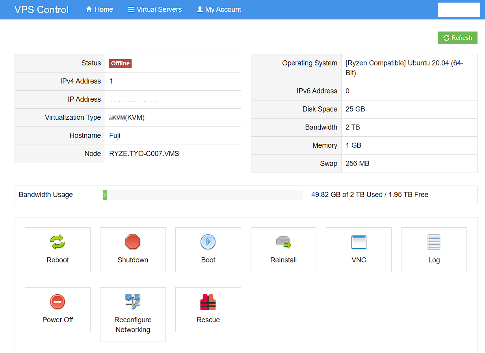Click the Bandwidth Usage label

[x=46, y=195]
